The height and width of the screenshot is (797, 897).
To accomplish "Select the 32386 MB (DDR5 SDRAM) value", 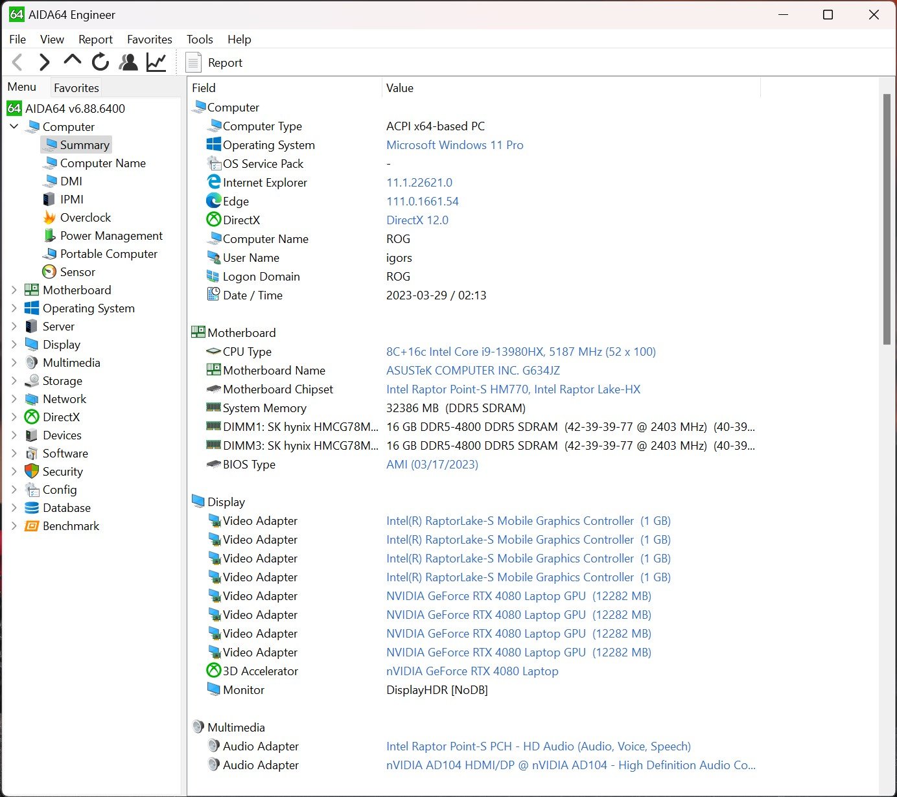I will pos(456,408).
